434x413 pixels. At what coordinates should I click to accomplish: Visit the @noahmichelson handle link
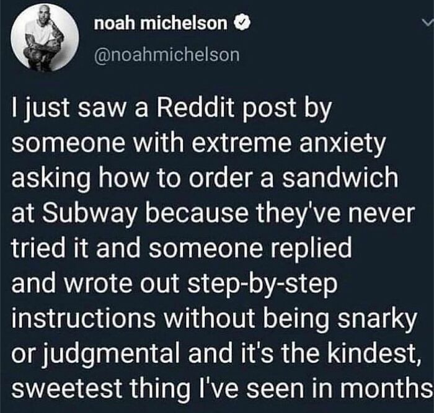point(167,55)
